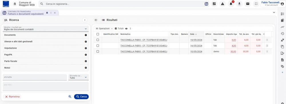This screenshot has height=104, width=286.
Task: Toggle the select-all rows checkbox
Action: (x=98, y=34)
